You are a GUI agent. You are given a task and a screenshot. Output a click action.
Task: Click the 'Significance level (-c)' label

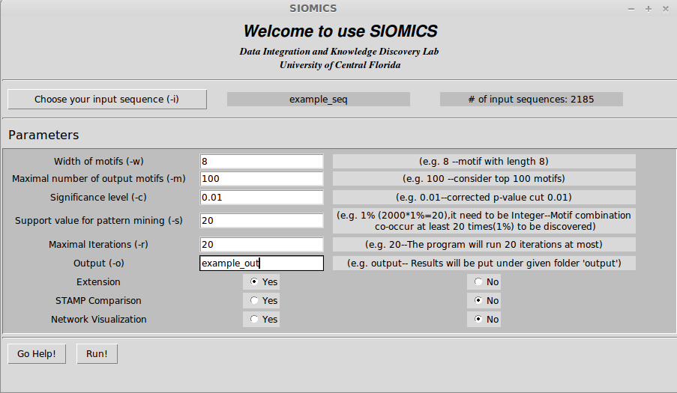point(98,198)
